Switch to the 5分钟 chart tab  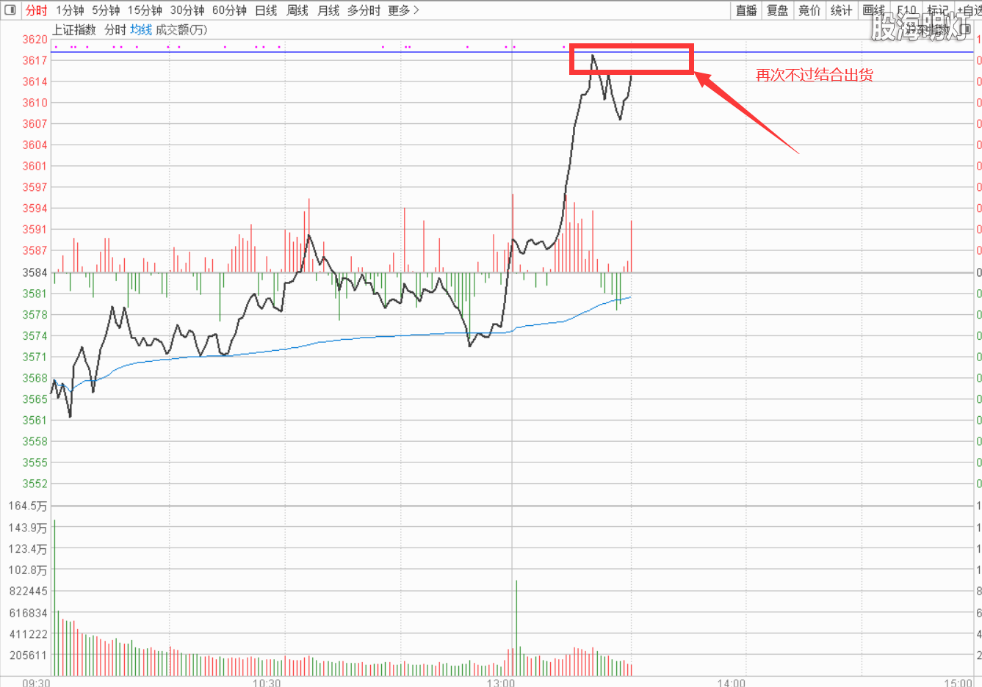click(106, 10)
